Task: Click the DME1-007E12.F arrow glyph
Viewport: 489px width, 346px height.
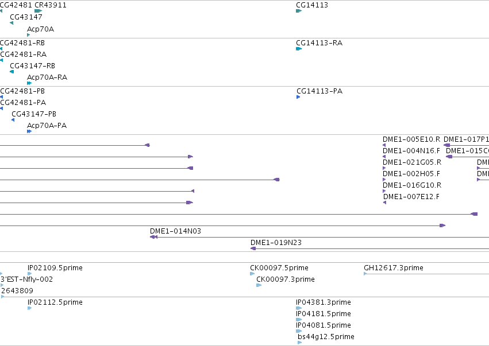Action: pyautogui.click(x=385, y=203)
